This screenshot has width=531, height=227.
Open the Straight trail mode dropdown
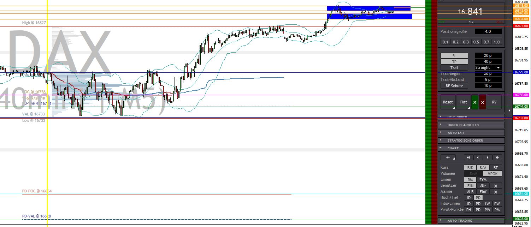[488, 67]
